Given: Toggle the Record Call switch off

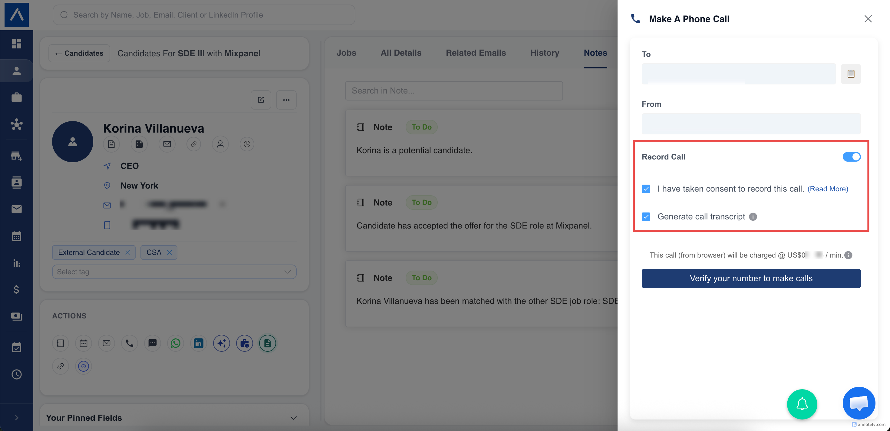Looking at the screenshot, I should [851, 157].
